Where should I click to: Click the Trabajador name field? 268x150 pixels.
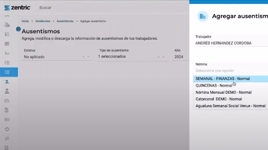tap(231, 43)
